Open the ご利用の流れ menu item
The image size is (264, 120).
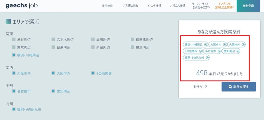pyautogui.click(x=130, y=6)
